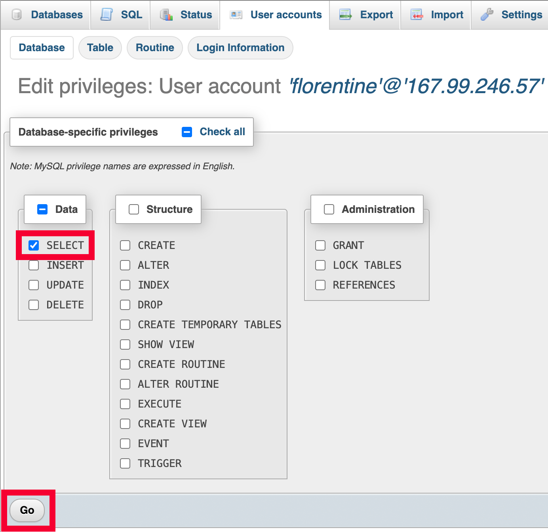Check the Administration group checkbox
This screenshot has width=548, height=532.
(329, 209)
